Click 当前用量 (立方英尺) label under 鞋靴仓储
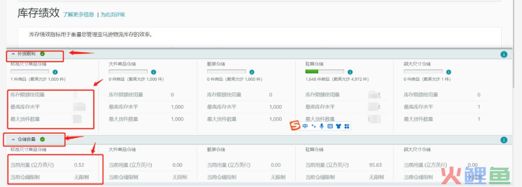522x187 pixels. pos(327,165)
